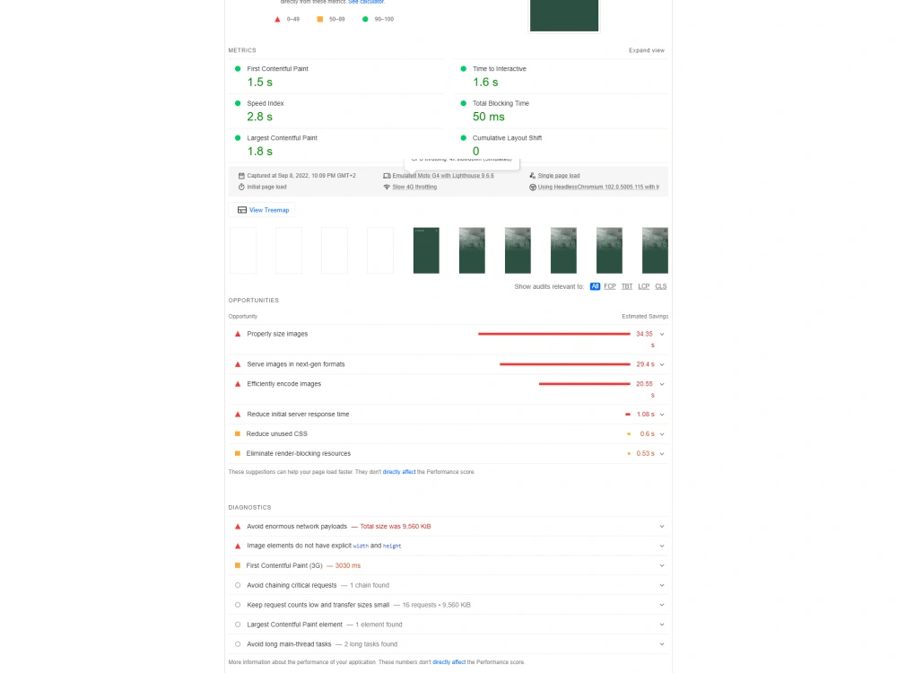Click green dot beside Speed Index
The height and width of the screenshot is (673, 897).
238,103
